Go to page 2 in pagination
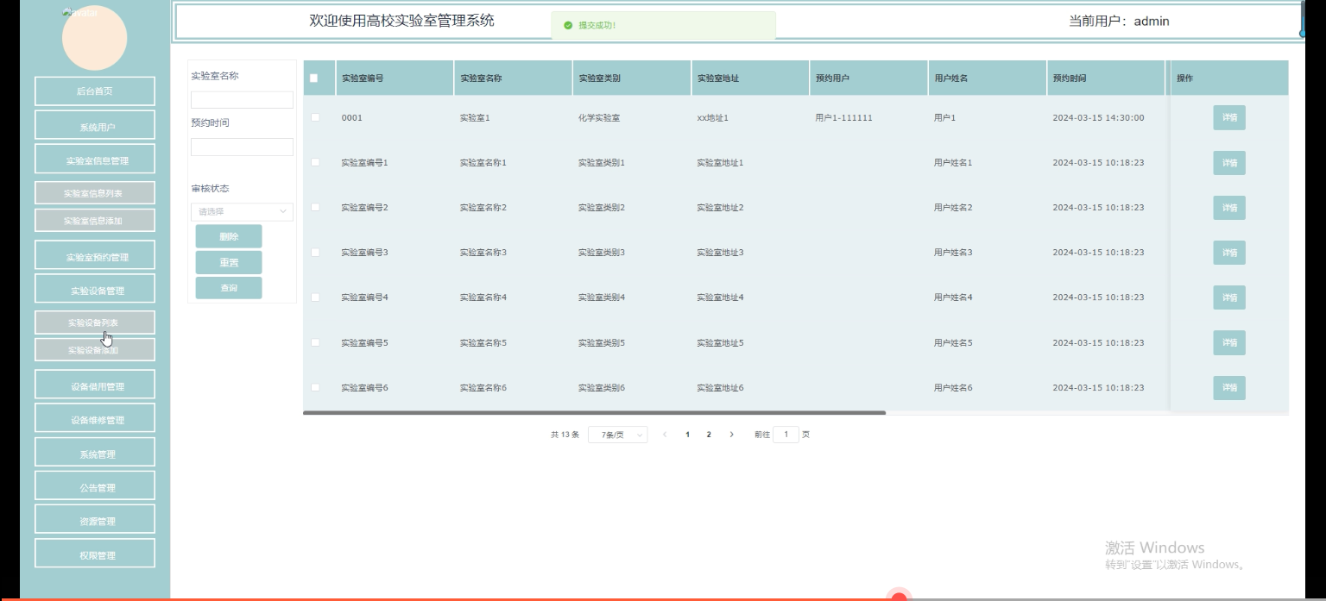 [709, 435]
